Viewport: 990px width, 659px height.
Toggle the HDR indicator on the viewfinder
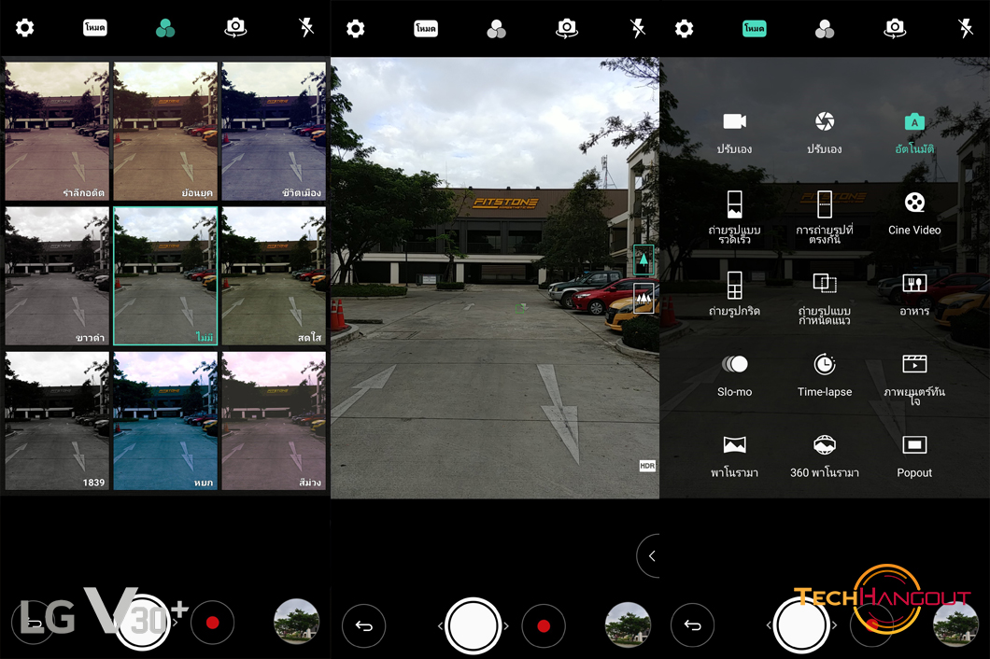(x=647, y=466)
